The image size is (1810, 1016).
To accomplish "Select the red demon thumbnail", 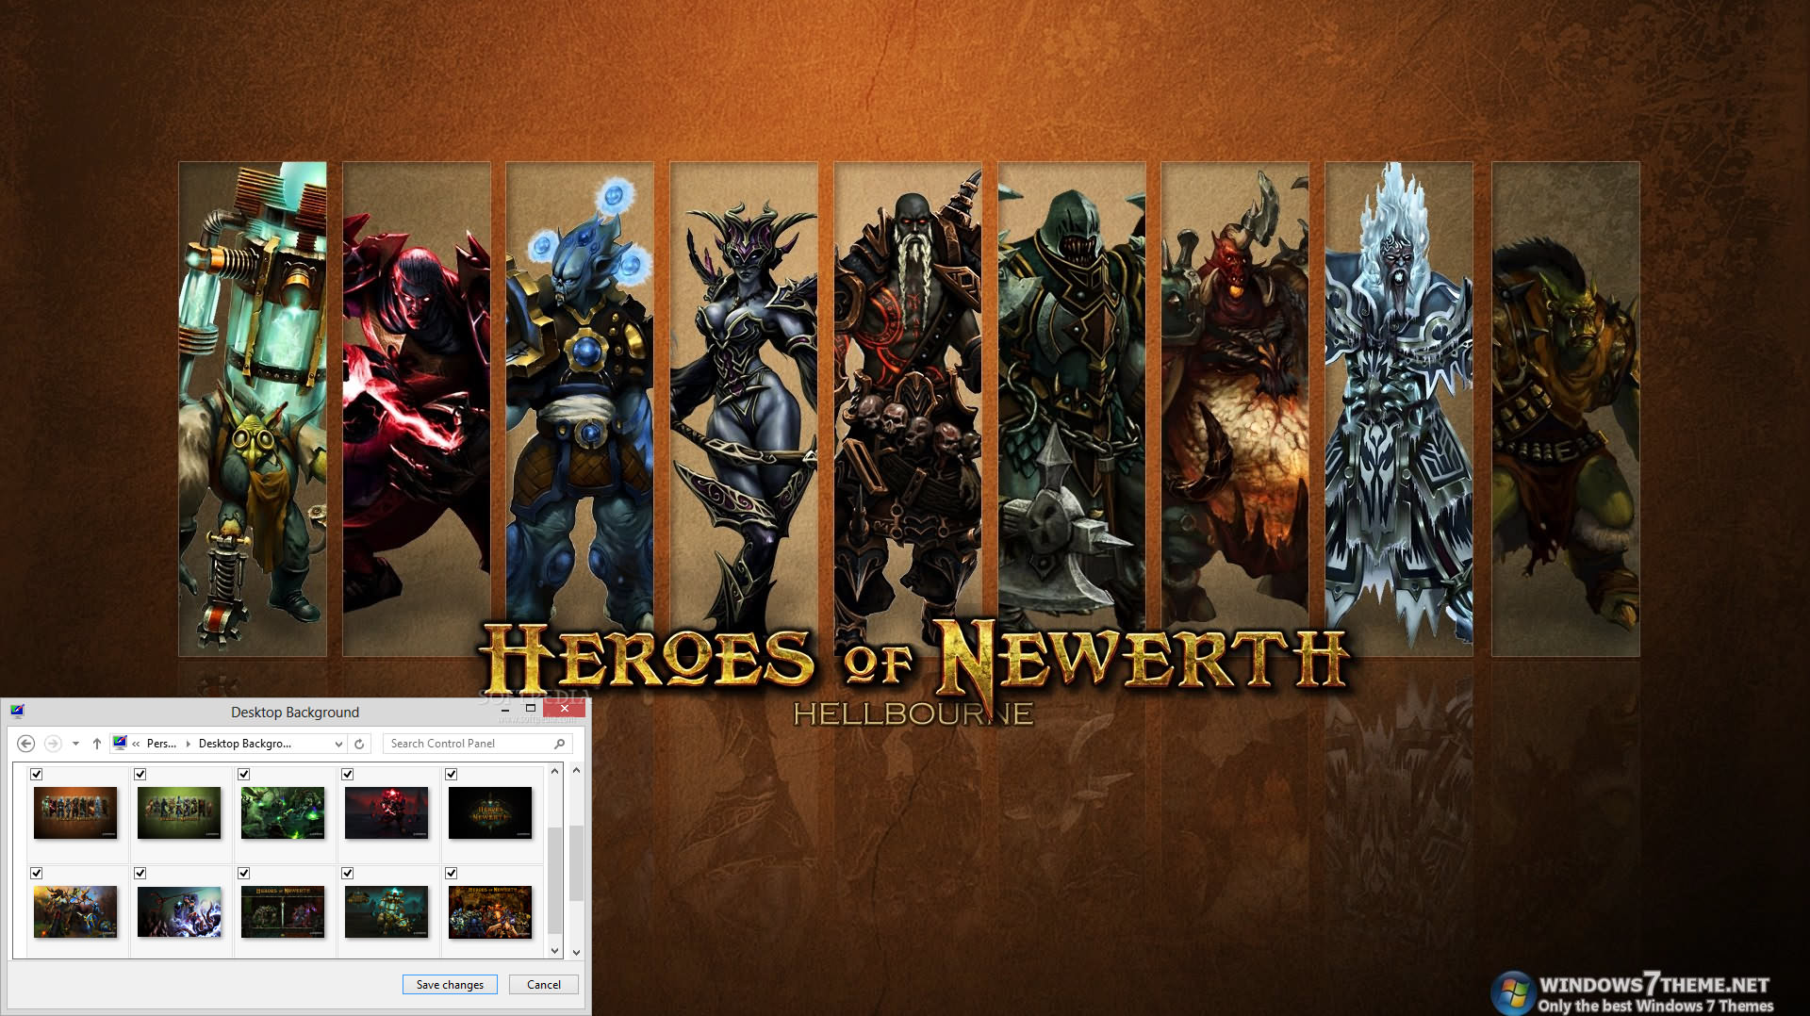I will point(387,812).
